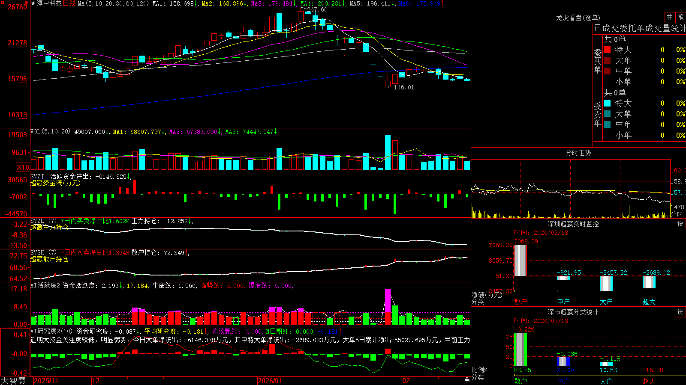Click the 2026/01 date marker on timeline
Image resolution: width=686 pixels, height=385 pixels.
pos(270,381)
